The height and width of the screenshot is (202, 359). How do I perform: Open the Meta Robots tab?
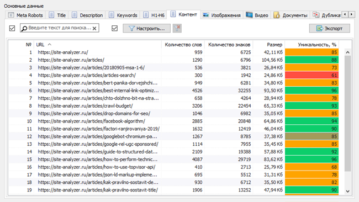pos(25,15)
